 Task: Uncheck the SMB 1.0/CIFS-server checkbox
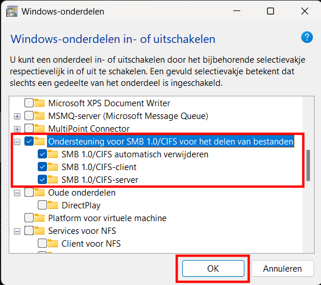pos(42,180)
